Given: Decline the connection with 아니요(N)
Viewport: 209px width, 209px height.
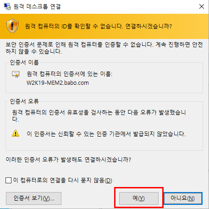Looking at the screenshot, I should (183, 198).
